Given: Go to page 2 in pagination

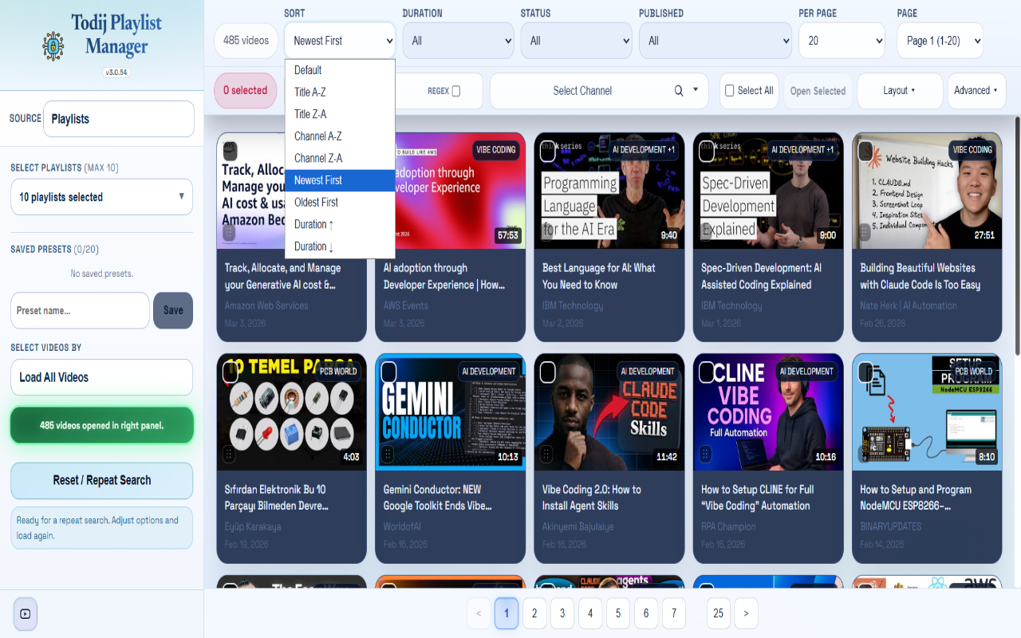Looking at the screenshot, I should tap(534, 613).
